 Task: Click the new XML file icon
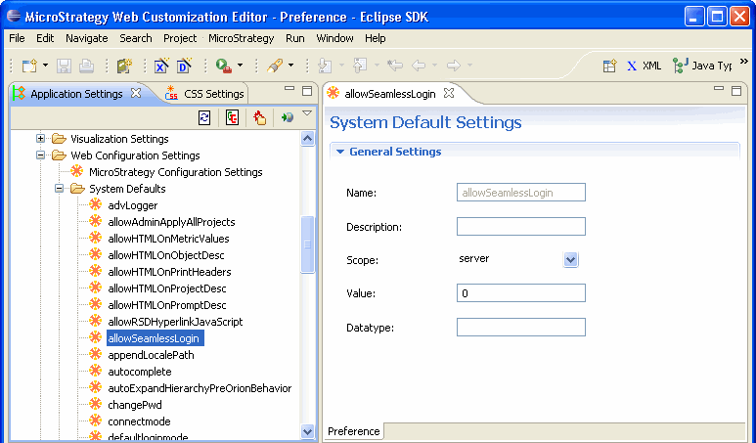(x=161, y=66)
